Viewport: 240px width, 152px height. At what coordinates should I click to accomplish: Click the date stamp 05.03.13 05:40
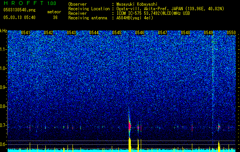tap(19, 17)
